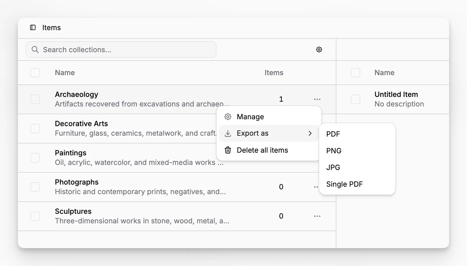Open the Archaeology collection name
This screenshot has height=266, width=467.
[77, 95]
